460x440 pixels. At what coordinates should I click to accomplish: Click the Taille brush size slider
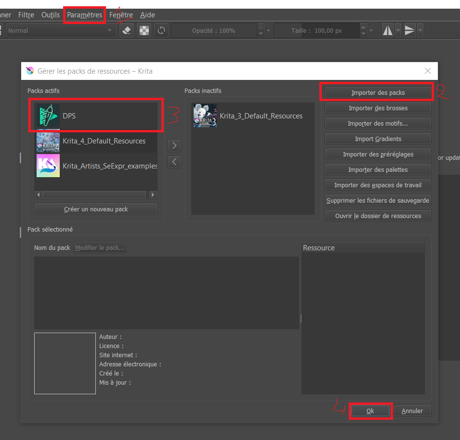click(316, 30)
